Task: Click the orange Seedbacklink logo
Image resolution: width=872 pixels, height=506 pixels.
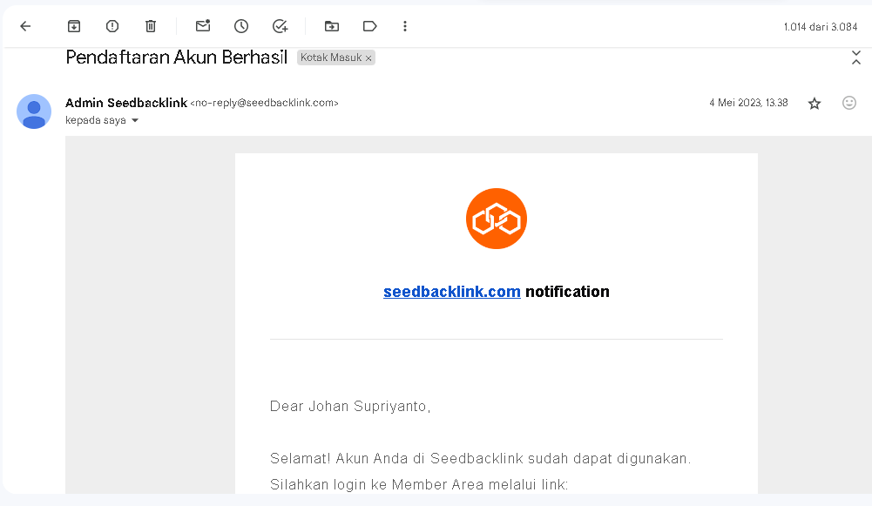Action: [x=496, y=219]
